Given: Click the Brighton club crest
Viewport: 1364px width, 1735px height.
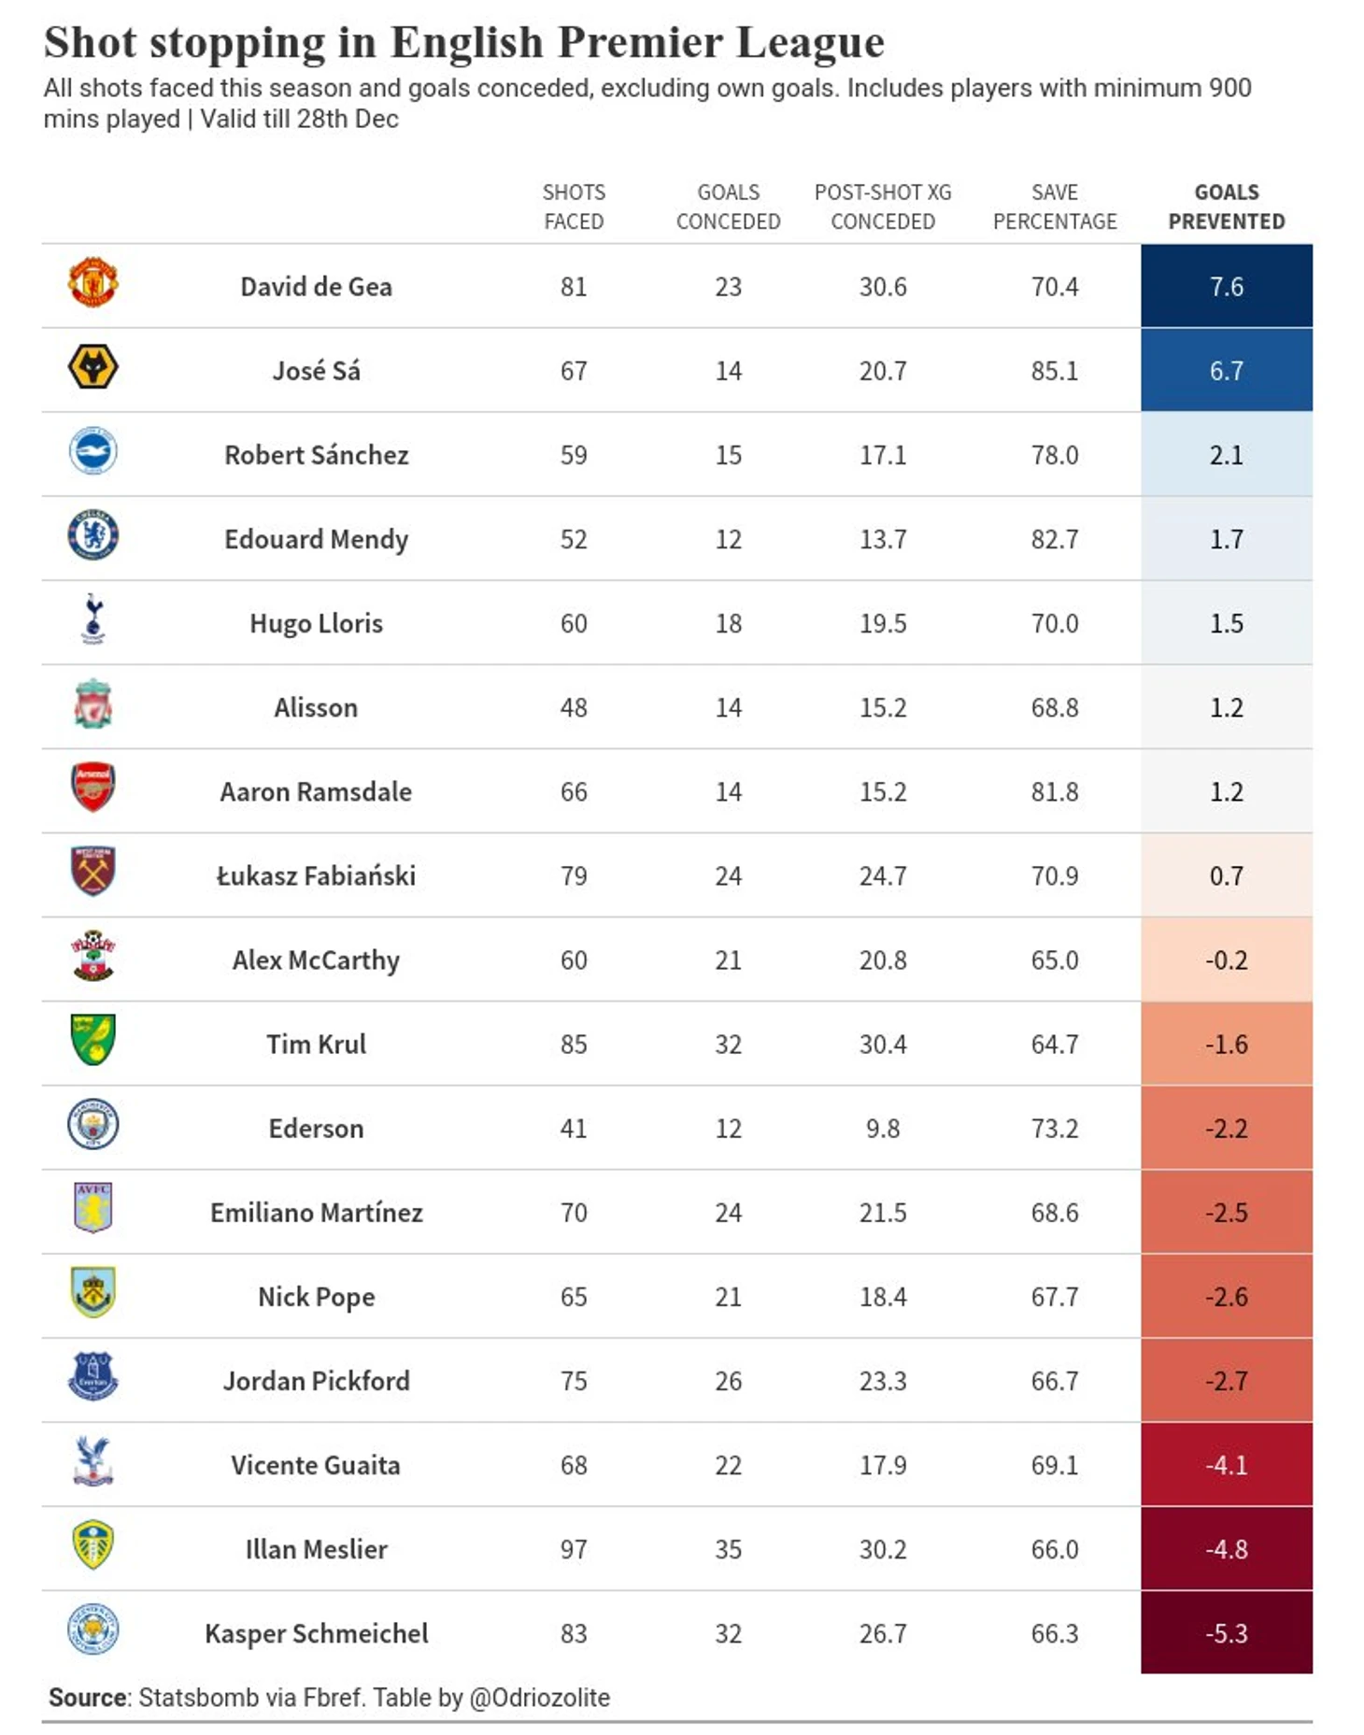Looking at the screenshot, I should (92, 451).
